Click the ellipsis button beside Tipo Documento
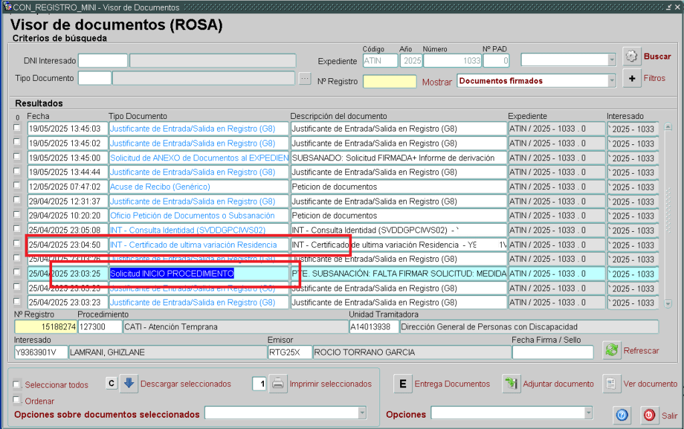 [x=305, y=78]
